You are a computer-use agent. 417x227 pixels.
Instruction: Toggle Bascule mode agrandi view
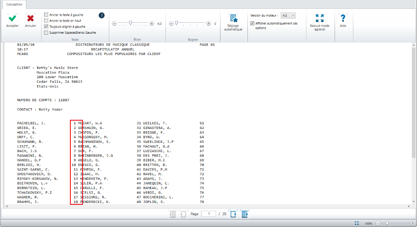pos(319,18)
